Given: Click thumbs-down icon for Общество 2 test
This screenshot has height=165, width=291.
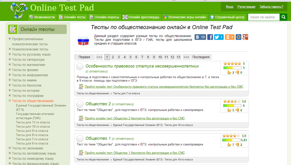Looking at the screenshot, I should coord(237,110).
